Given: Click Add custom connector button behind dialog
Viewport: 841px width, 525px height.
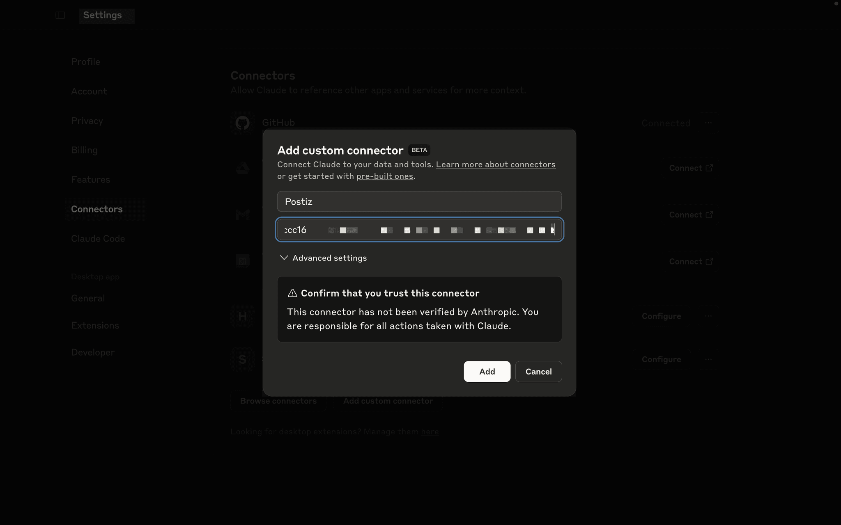Looking at the screenshot, I should [x=388, y=401].
